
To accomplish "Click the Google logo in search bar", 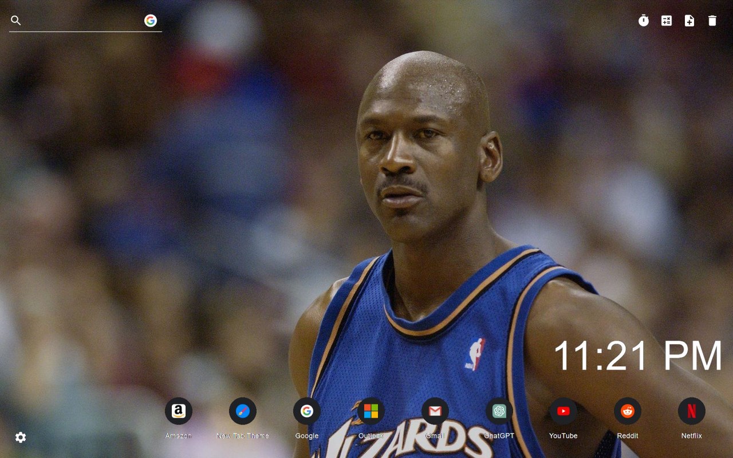I will 151,21.
